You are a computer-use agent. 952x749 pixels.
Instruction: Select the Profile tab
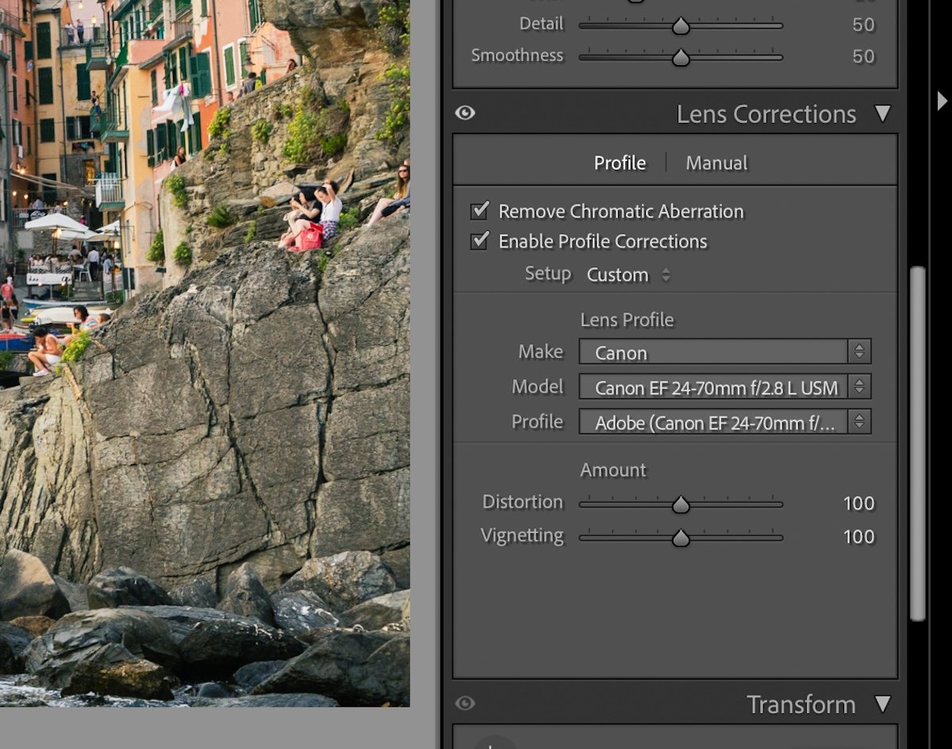click(620, 163)
